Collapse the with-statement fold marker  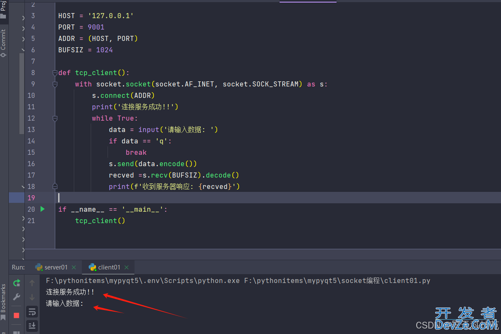(55, 84)
